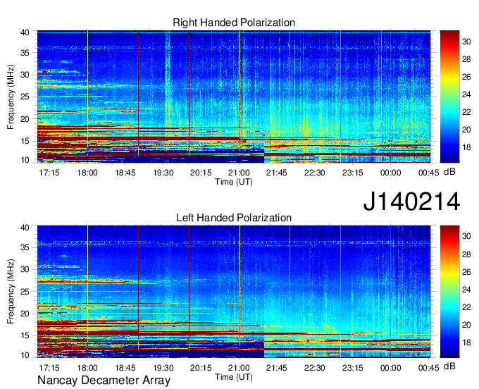Click the 30 label on the upper color scale

click(466, 42)
